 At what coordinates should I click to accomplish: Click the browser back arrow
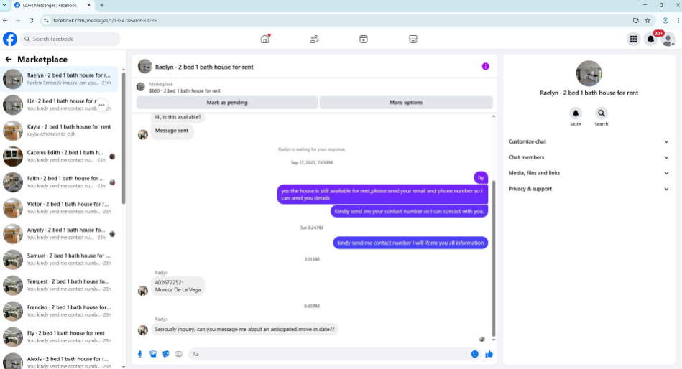click(x=5, y=20)
